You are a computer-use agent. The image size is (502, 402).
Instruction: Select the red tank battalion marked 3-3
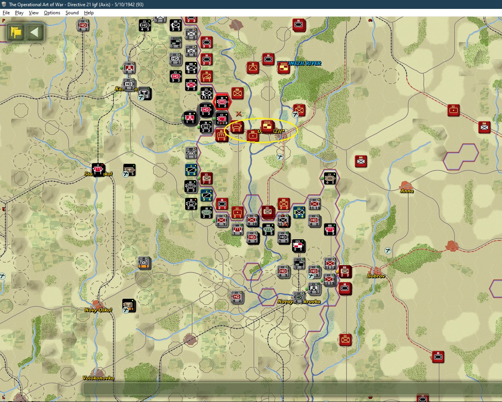[x=206, y=42]
